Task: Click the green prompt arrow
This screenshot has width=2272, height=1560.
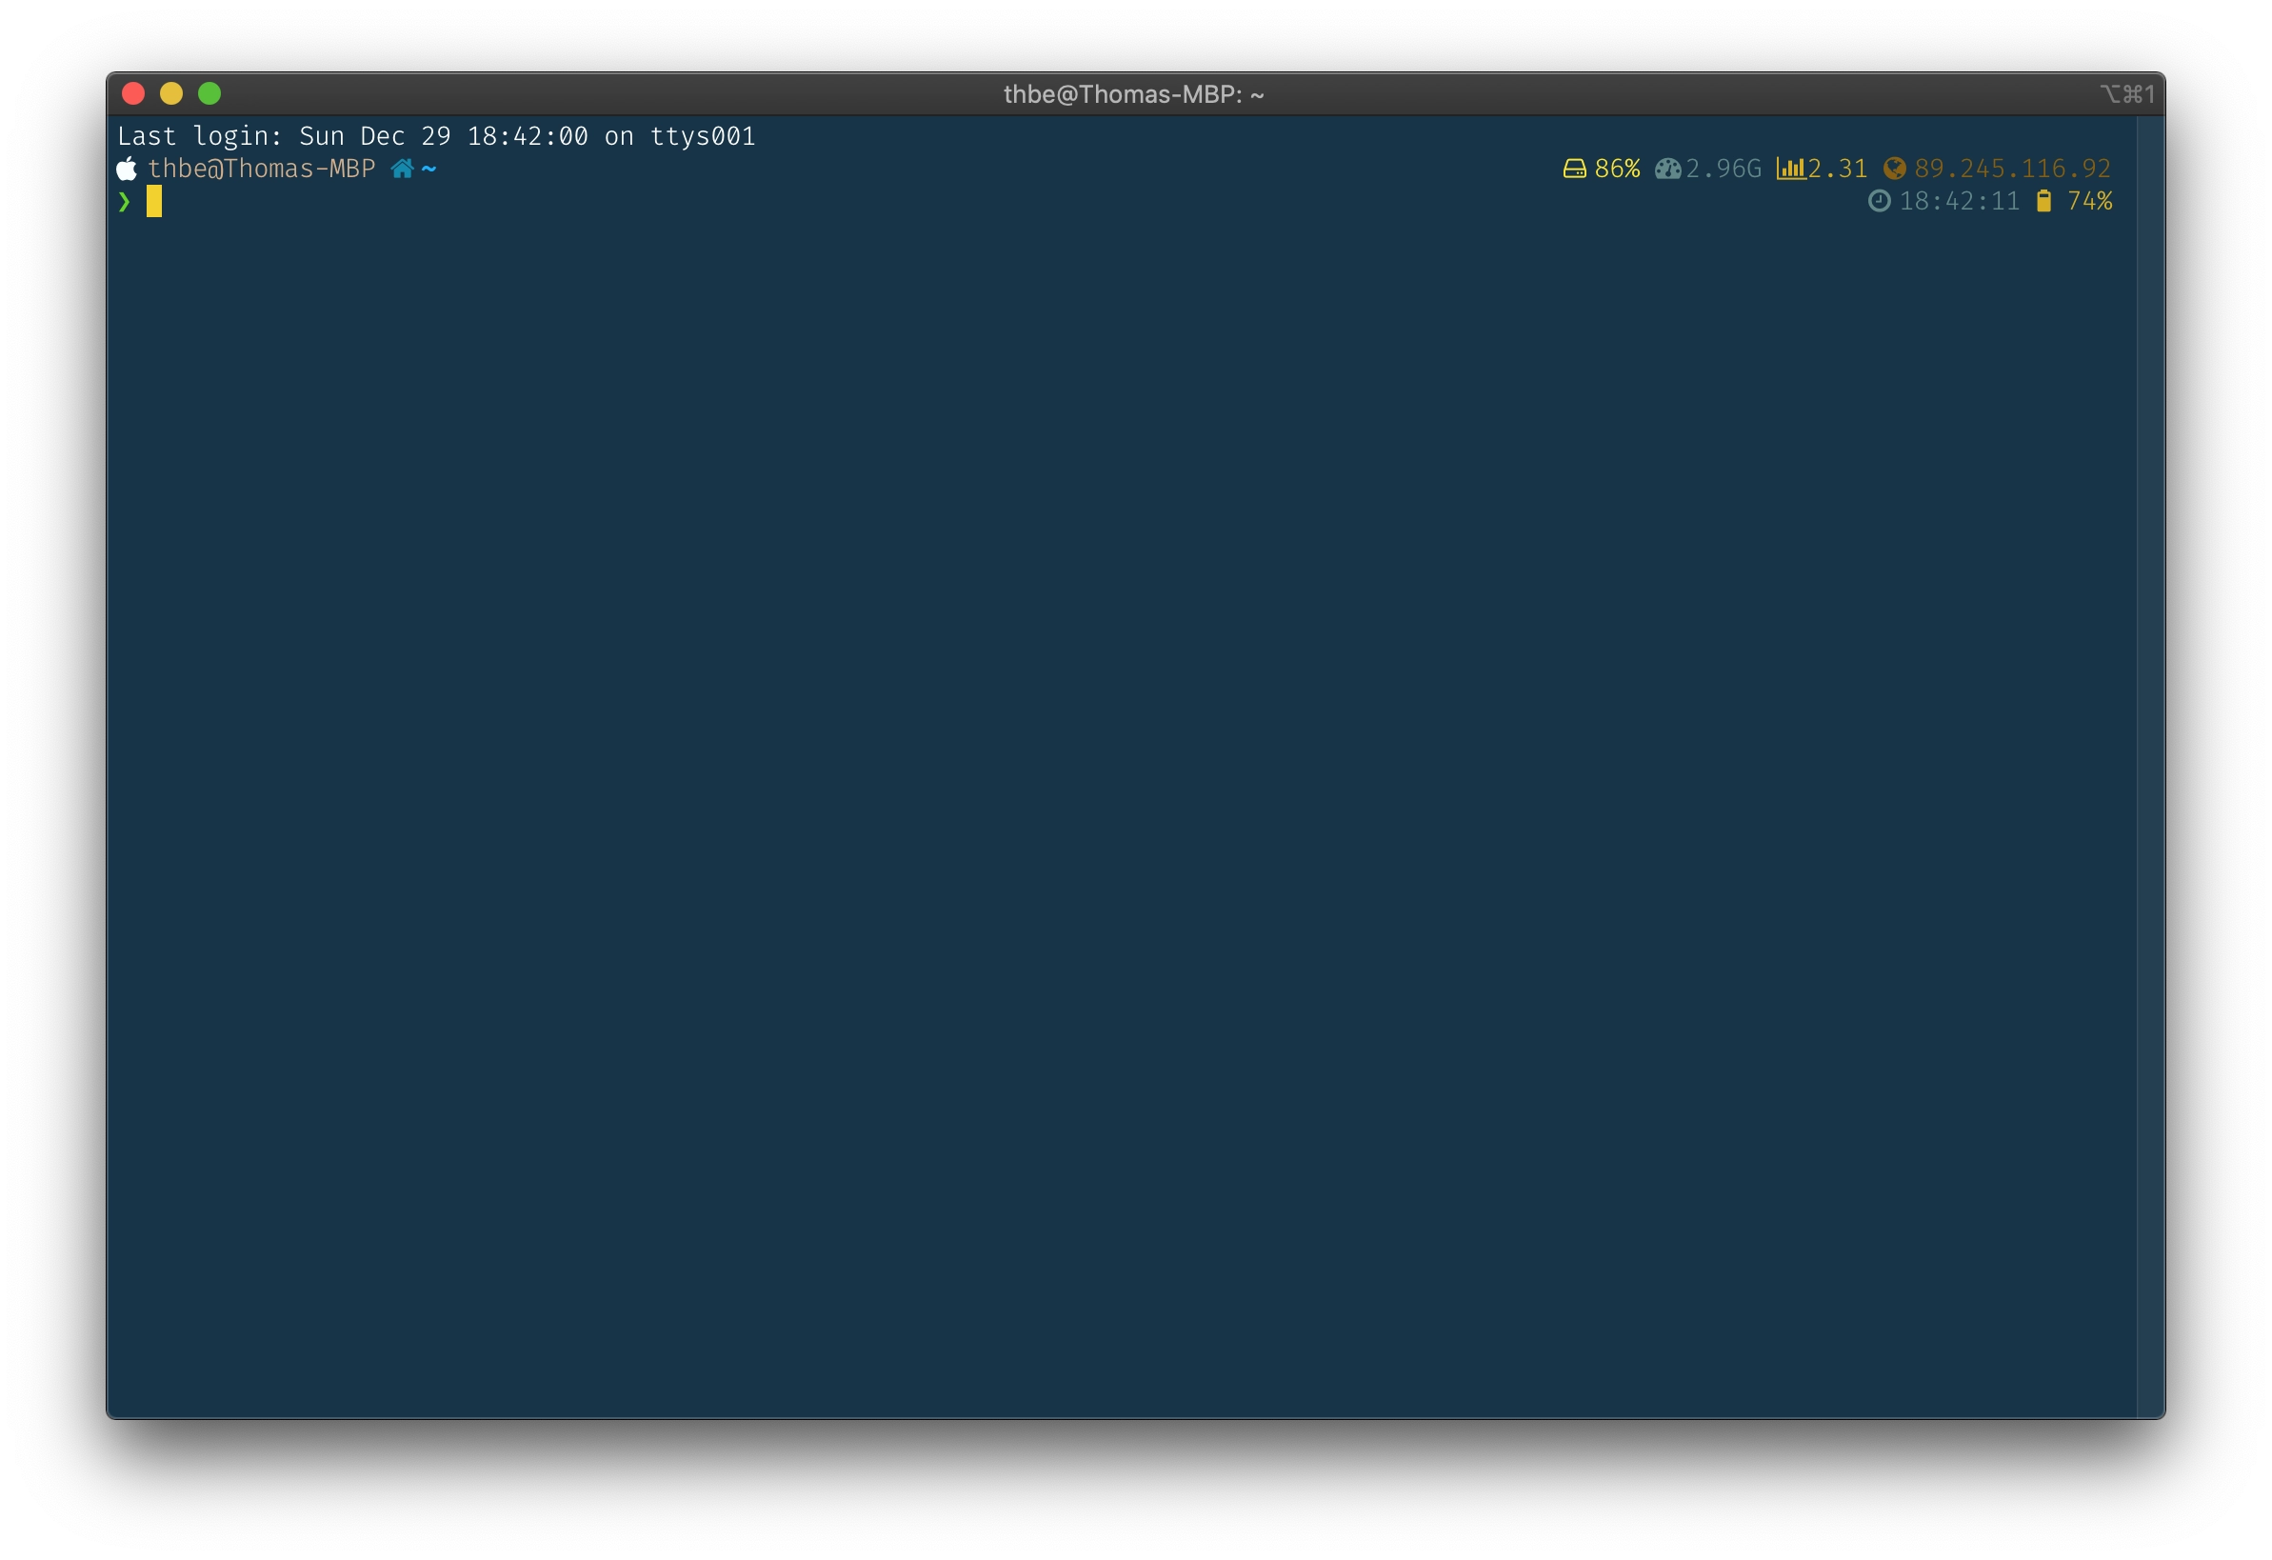Action: (x=125, y=202)
